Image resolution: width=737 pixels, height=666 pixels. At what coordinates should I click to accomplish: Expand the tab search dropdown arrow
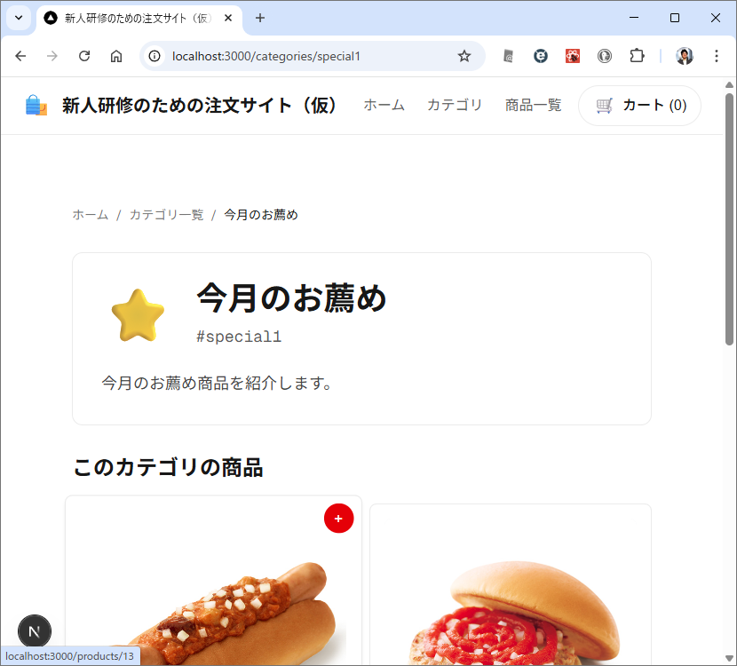coord(19,18)
